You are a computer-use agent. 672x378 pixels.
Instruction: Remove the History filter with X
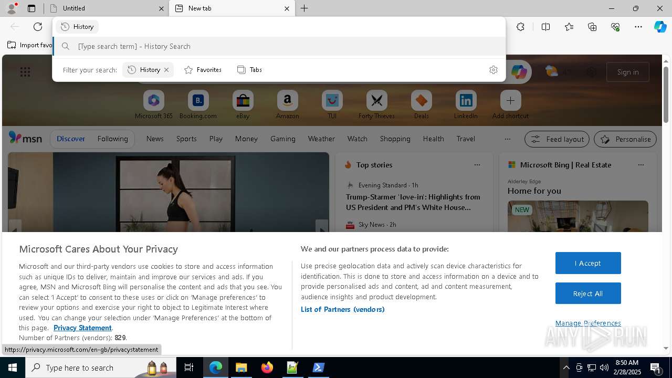point(166,70)
